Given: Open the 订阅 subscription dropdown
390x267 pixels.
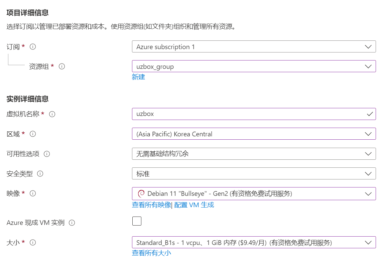Looking at the screenshot, I should pyautogui.click(x=254, y=47).
